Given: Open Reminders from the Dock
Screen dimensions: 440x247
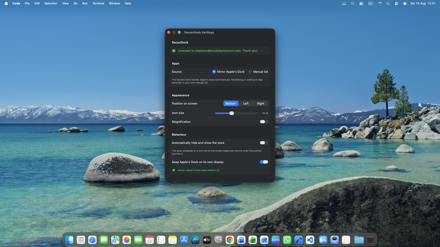Looking at the screenshot, I should point(161,240).
